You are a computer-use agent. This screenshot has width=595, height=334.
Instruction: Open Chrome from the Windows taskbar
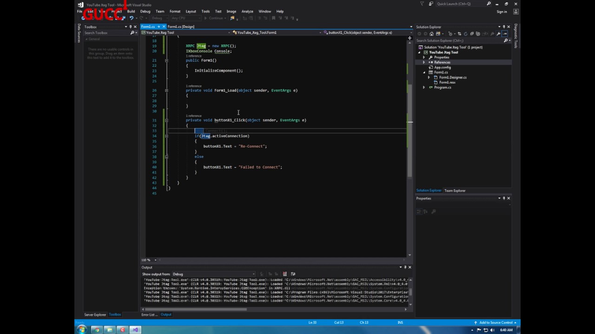point(96,330)
